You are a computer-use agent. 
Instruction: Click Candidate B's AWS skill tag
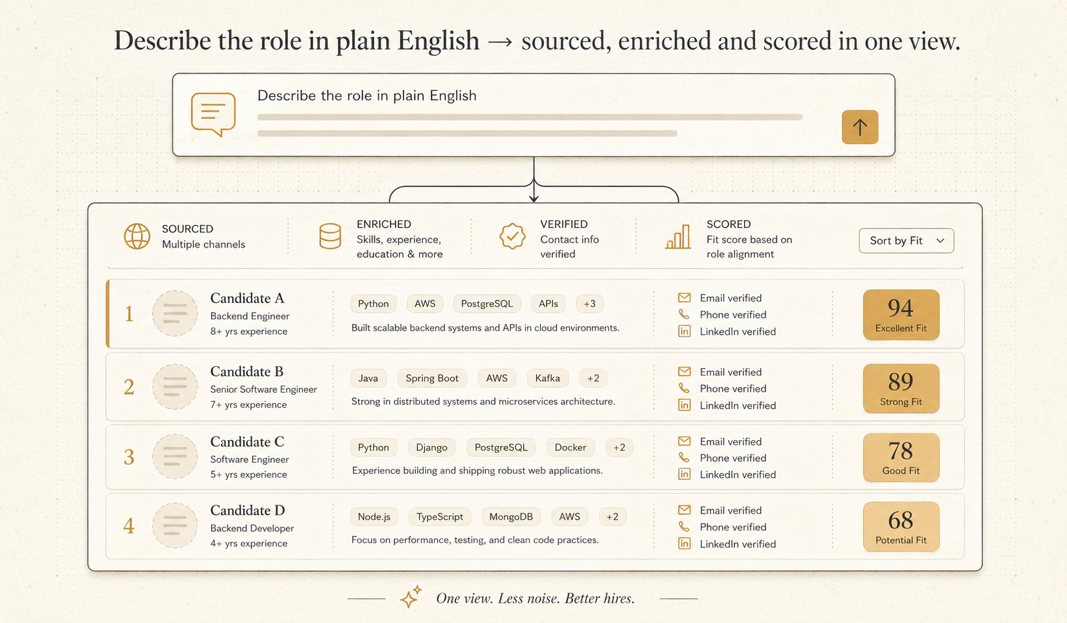coord(496,378)
